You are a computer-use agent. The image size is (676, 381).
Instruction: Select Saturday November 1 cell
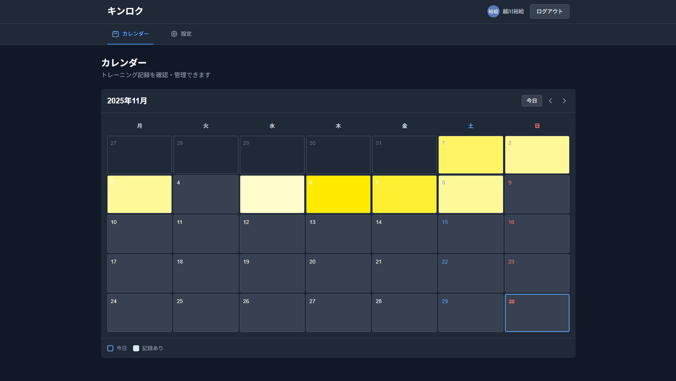[x=471, y=155]
